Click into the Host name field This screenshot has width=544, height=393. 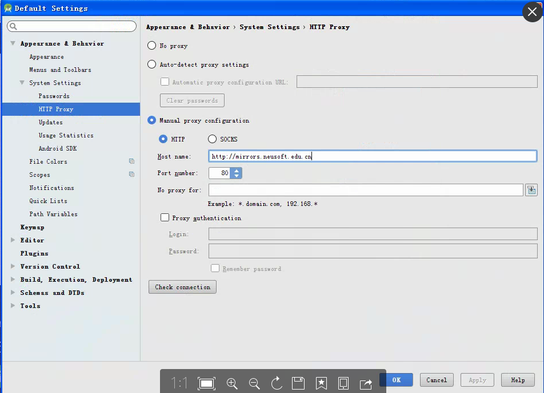point(373,156)
